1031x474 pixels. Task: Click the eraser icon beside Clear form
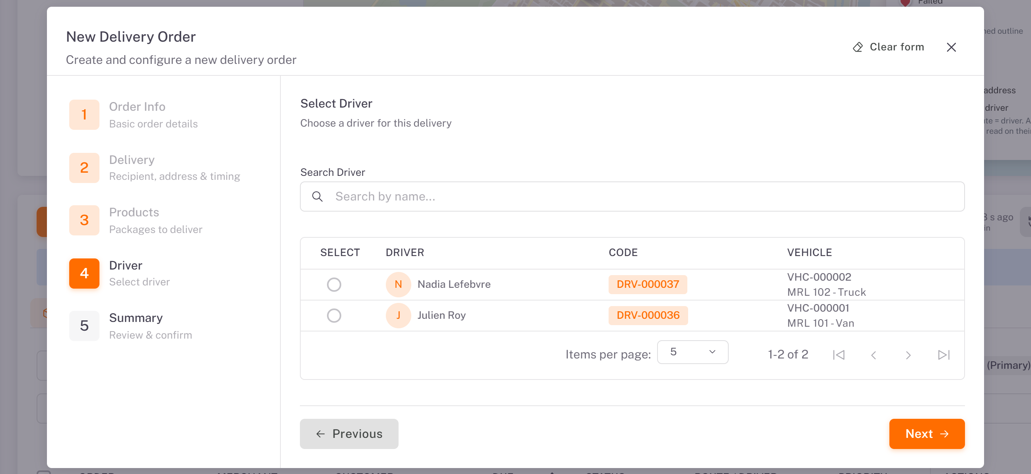click(x=857, y=47)
